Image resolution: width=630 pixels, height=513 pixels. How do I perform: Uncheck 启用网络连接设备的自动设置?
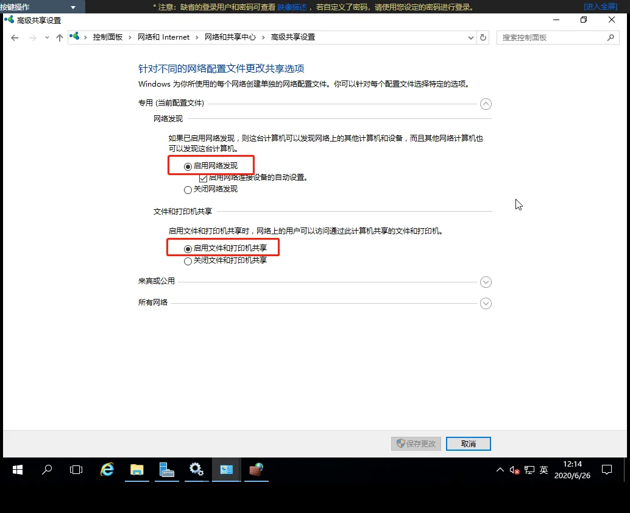coord(203,178)
